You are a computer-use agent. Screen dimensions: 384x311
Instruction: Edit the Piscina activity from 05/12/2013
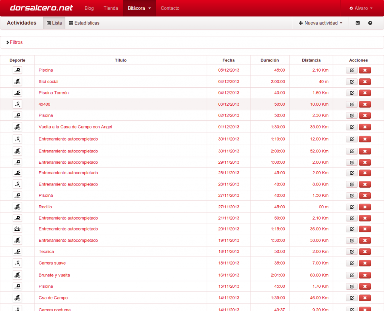click(x=352, y=70)
